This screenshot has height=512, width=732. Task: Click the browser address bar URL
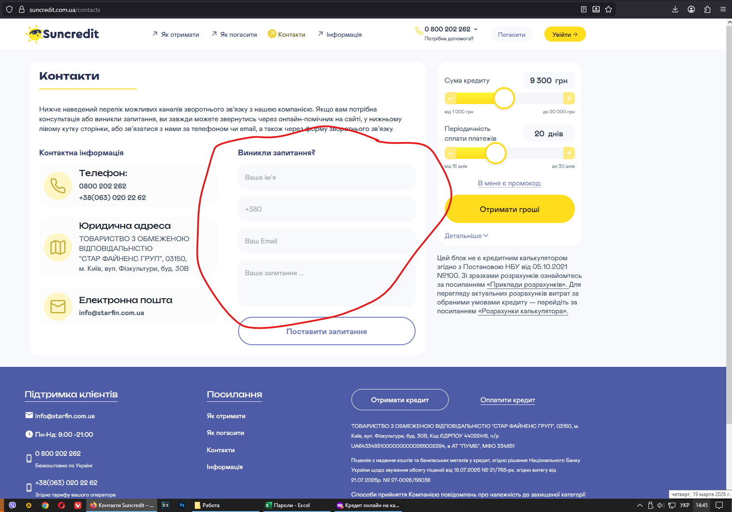[65, 10]
